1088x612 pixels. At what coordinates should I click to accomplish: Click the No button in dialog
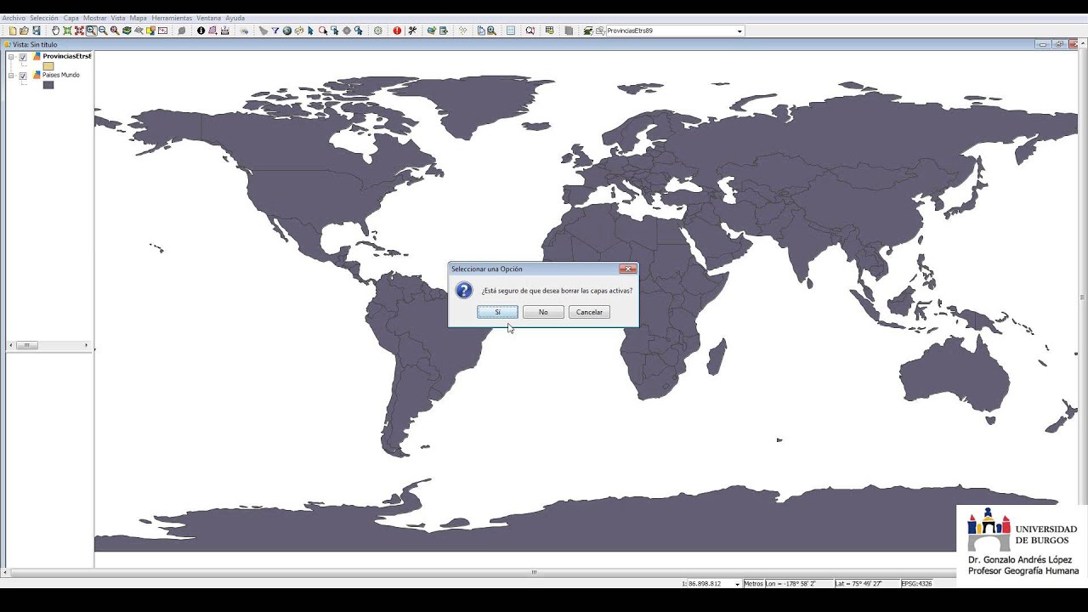click(x=543, y=312)
